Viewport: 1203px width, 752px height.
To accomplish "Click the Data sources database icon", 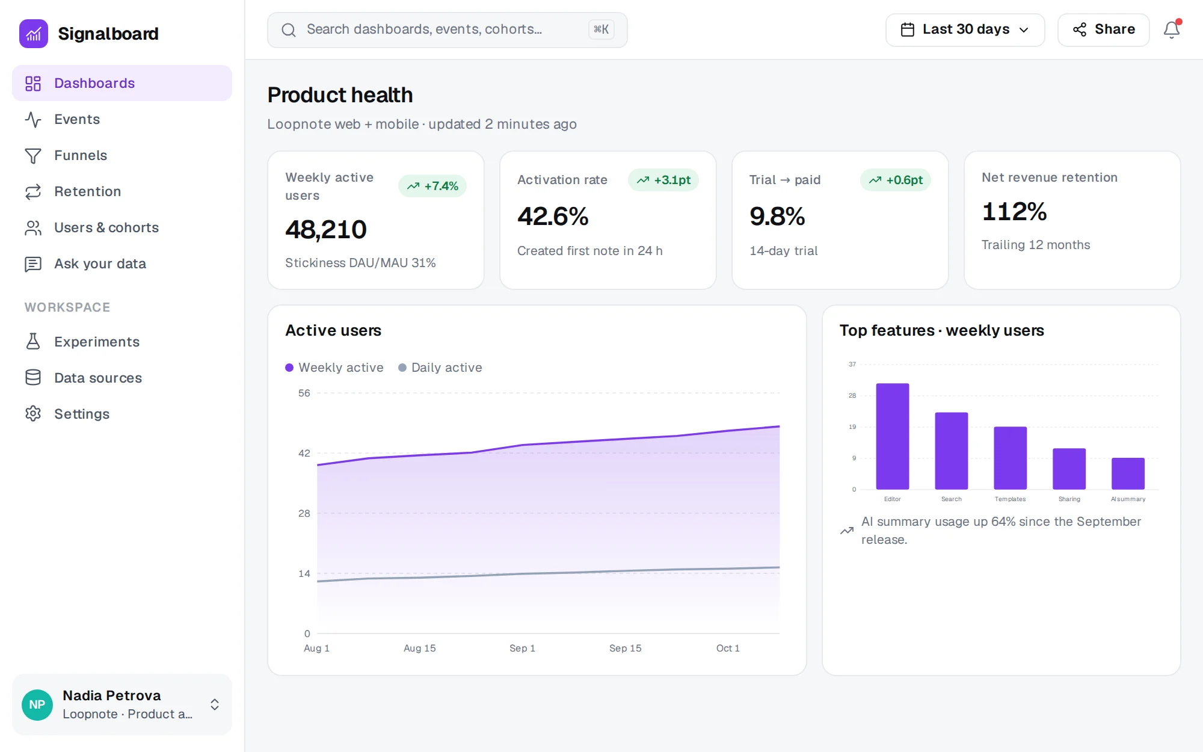I will pos(33,378).
